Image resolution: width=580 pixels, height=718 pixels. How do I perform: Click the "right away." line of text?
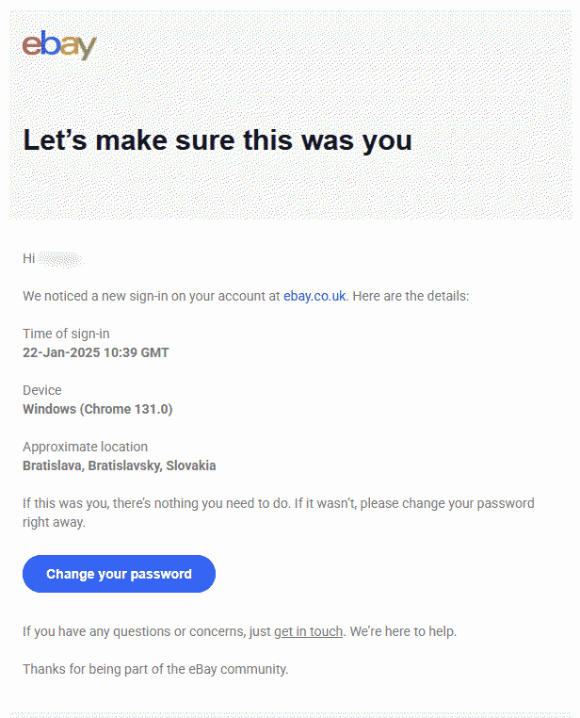(x=54, y=522)
